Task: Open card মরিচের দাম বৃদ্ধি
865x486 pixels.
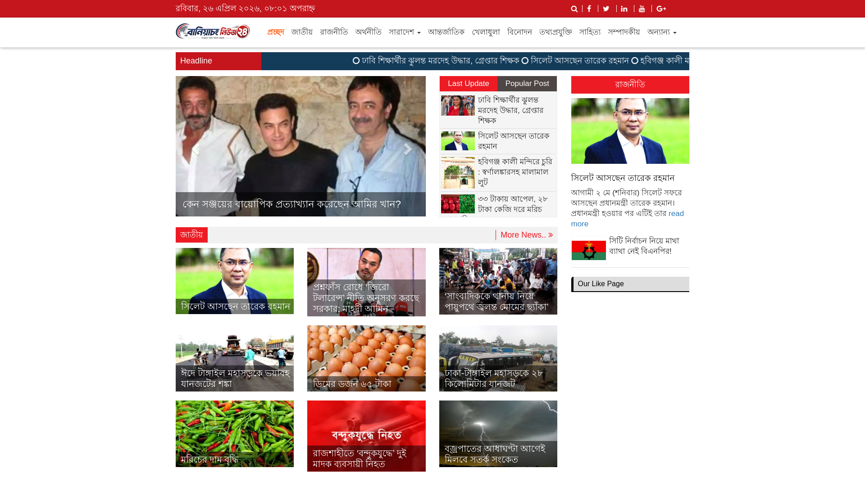Action: pos(235,434)
